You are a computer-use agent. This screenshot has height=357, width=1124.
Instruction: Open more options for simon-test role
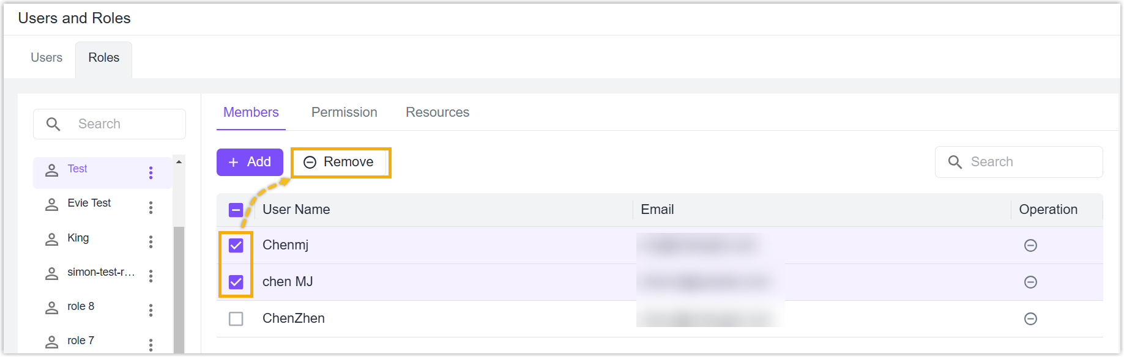click(151, 276)
